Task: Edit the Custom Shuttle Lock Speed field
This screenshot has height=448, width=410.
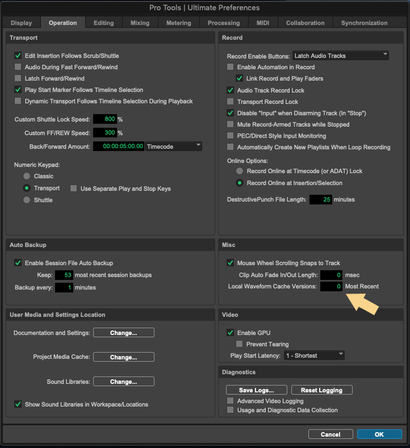Action: [x=105, y=119]
